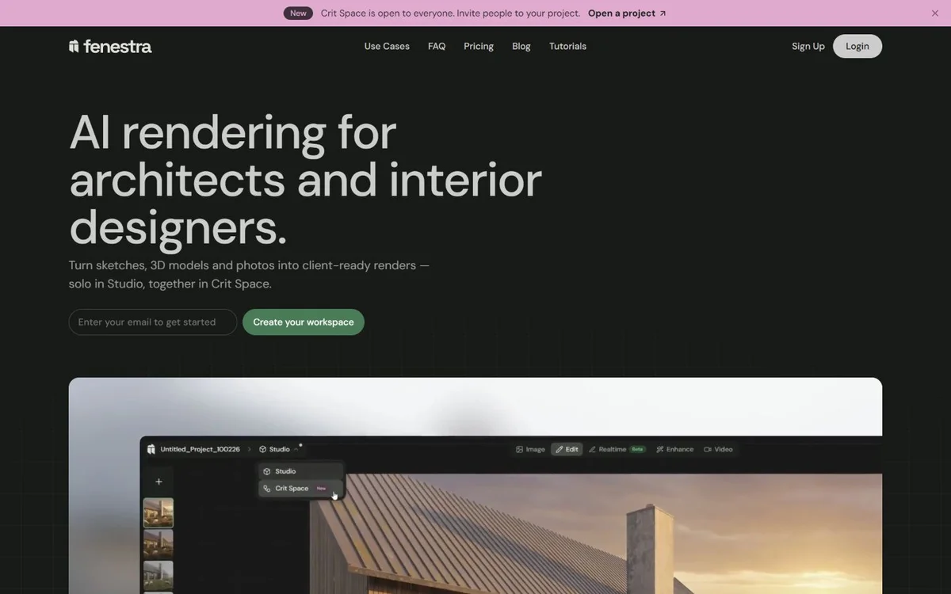Select the second render thumbnail in sidebar
The image size is (951, 594).
click(x=158, y=544)
